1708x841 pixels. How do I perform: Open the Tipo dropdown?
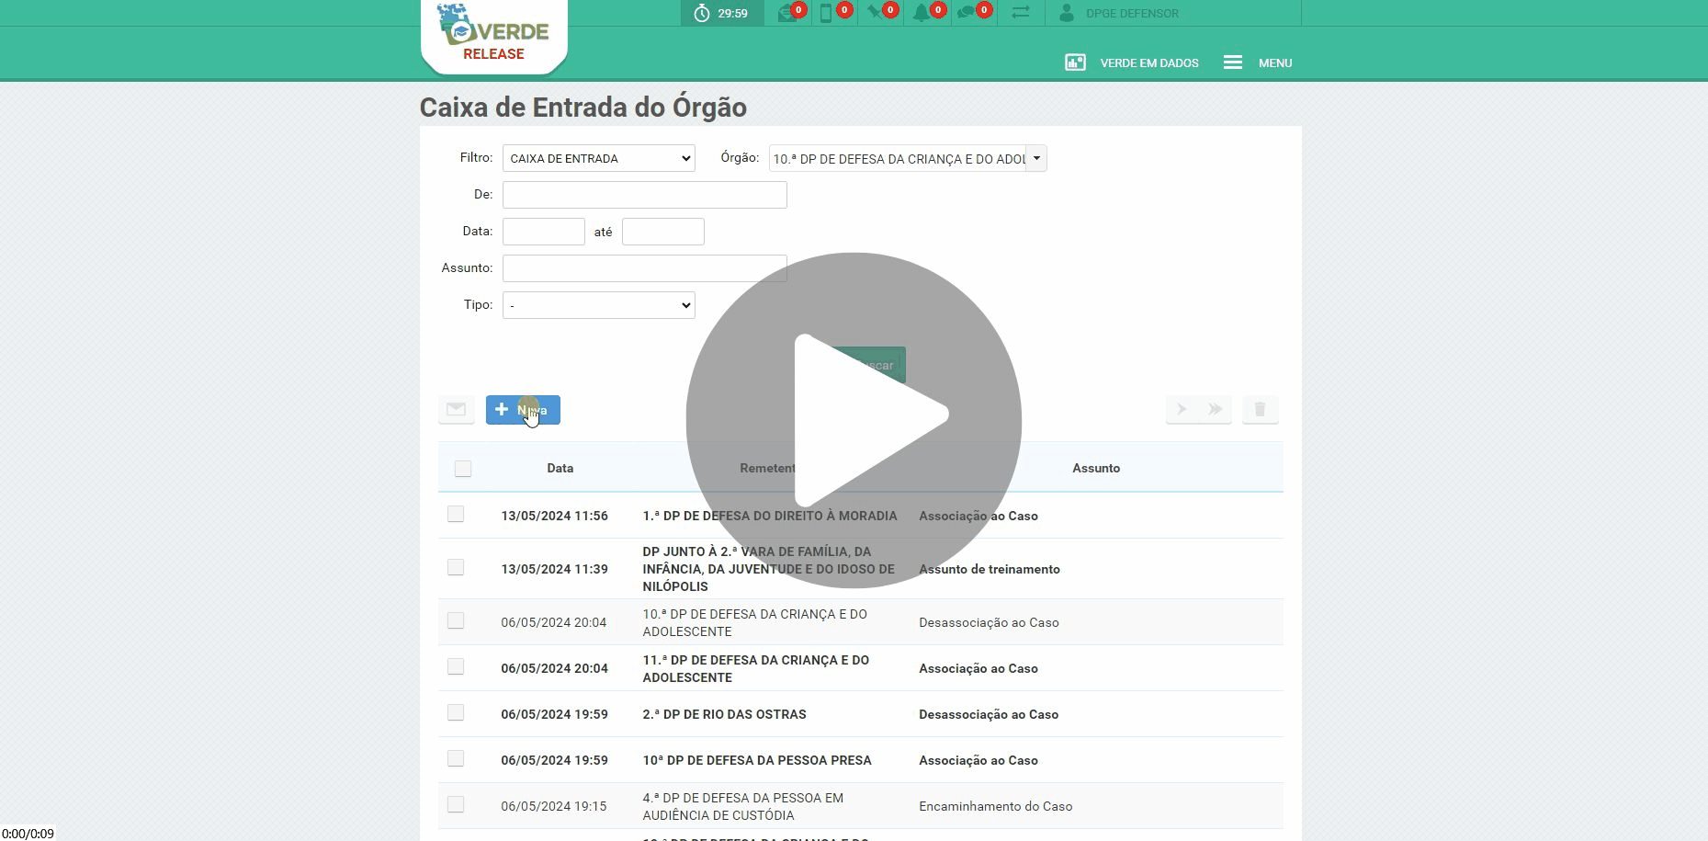[x=598, y=305]
